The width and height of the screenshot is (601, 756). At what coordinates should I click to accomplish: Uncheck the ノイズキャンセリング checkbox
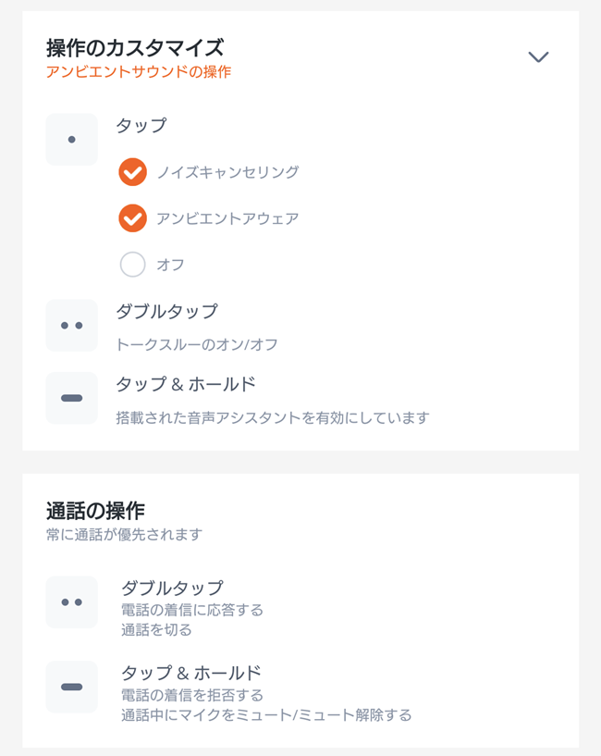point(132,172)
